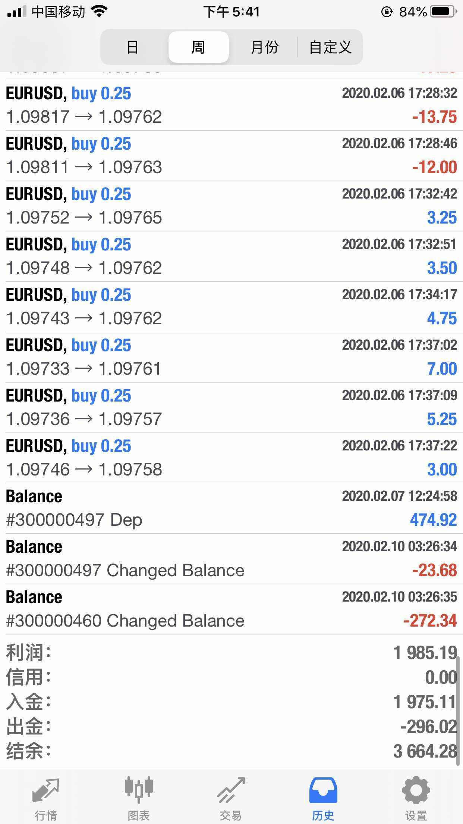Viewport: 463px width, 824px height.
Task: Open the 设置 settings gear icon
Action: click(416, 791)
